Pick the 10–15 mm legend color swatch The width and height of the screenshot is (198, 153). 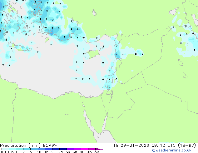click(x=42, y=149)
